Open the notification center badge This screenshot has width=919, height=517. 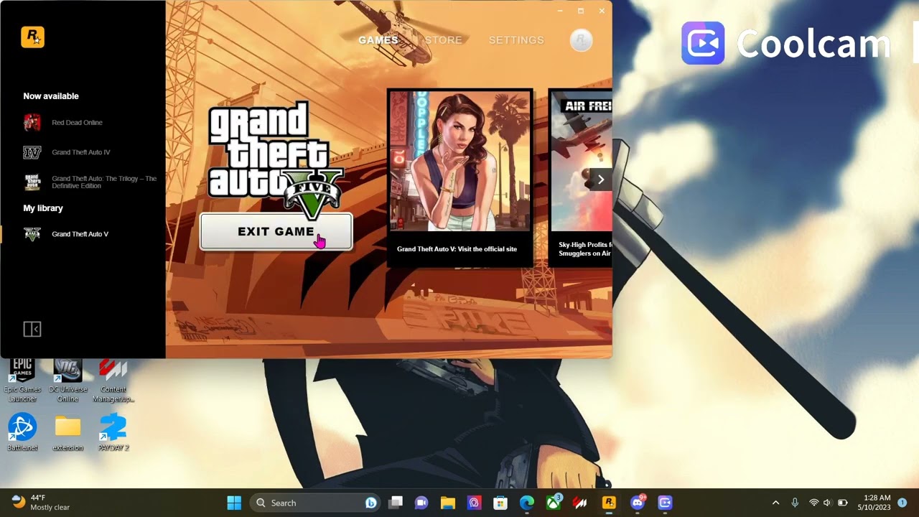[902, 503]
